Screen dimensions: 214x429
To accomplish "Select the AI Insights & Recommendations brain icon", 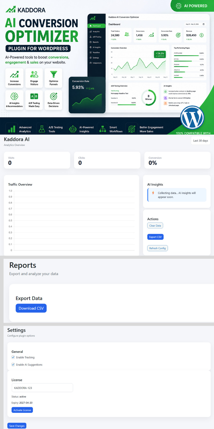I will pyautogui.click(x=14, y=96).
